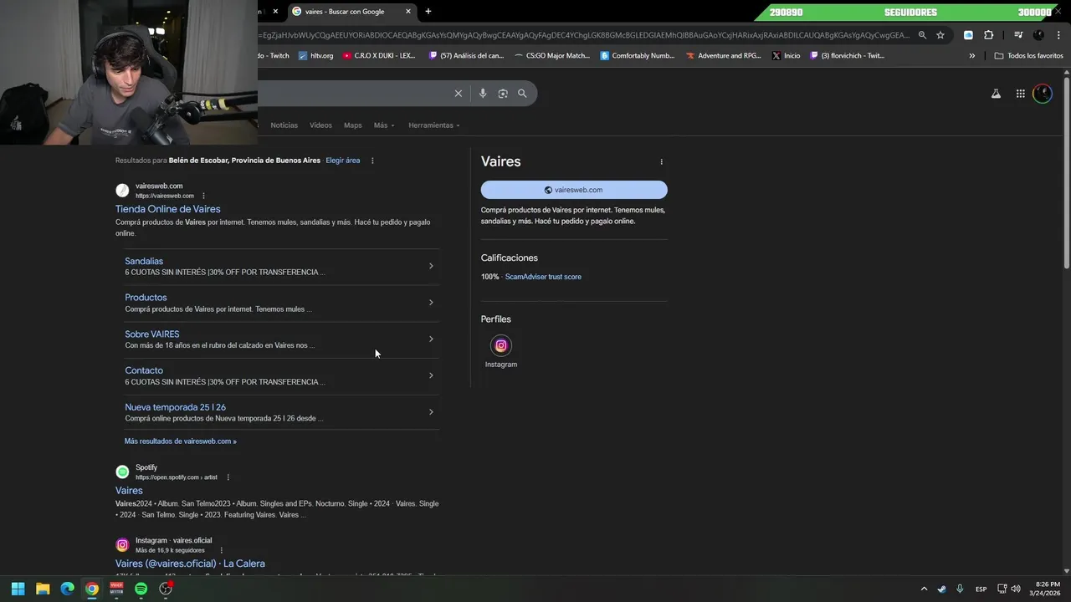1071x602 pixels.
Task: Open Todos los favoritos folder
Action: click(1028, 56)
